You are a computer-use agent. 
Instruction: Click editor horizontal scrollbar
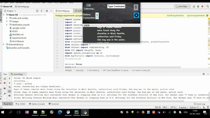tap(123, 67)
